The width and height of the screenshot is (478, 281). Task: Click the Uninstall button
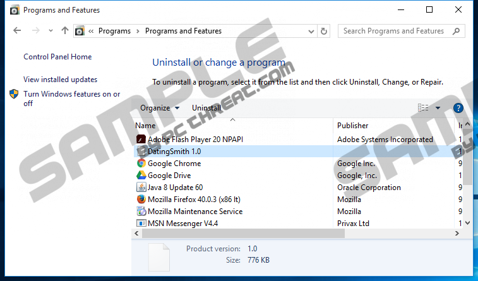pyautogui.click(x=206, y=108)
